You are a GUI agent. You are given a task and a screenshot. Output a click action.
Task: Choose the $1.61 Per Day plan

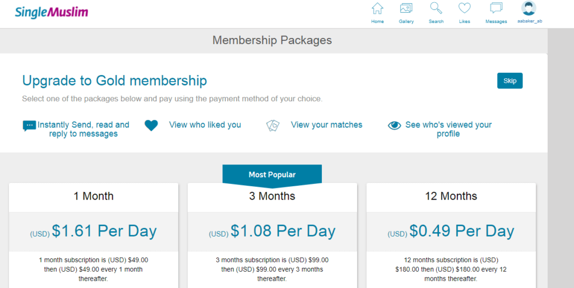pos(94,232)
